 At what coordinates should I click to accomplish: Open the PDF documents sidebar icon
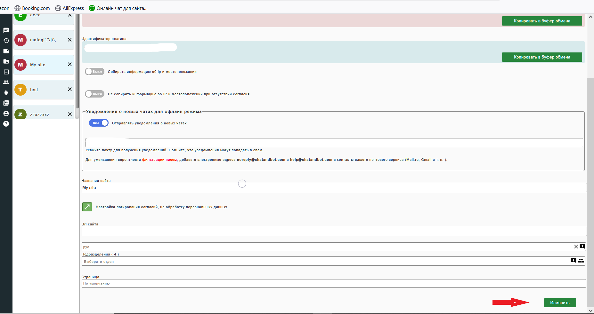click(x=6, y=103)
